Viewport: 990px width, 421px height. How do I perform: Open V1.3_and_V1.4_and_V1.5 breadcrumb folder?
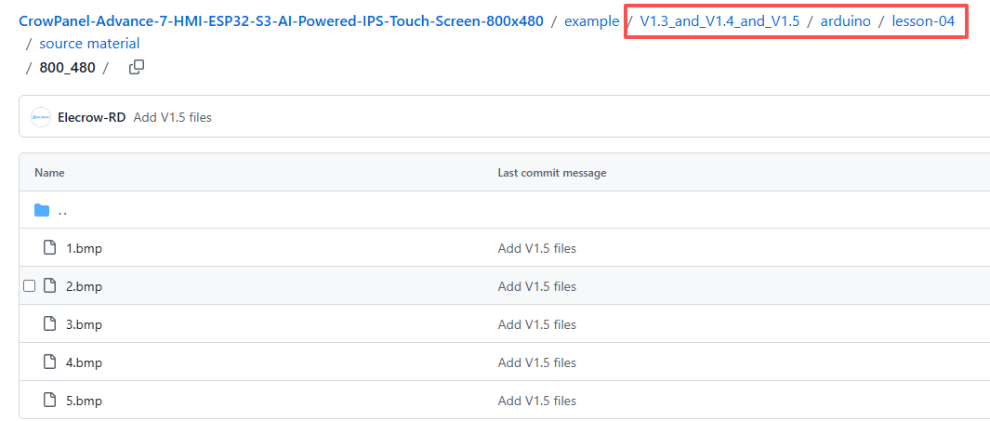[719, 20]
